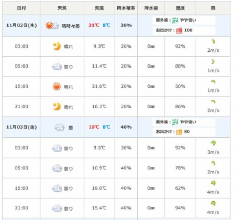Click the wind arrow icon beside 3m/s

(x=213, y=143)
